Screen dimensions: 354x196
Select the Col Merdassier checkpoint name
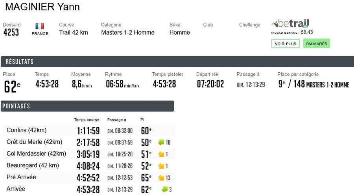pos(36,154)
